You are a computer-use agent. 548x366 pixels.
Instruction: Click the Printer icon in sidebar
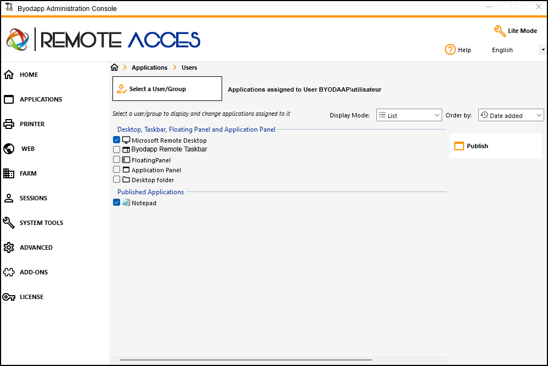(x=9, y=124)
